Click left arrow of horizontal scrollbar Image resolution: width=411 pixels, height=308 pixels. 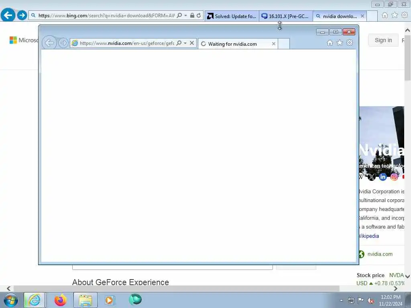coord(9,288)
